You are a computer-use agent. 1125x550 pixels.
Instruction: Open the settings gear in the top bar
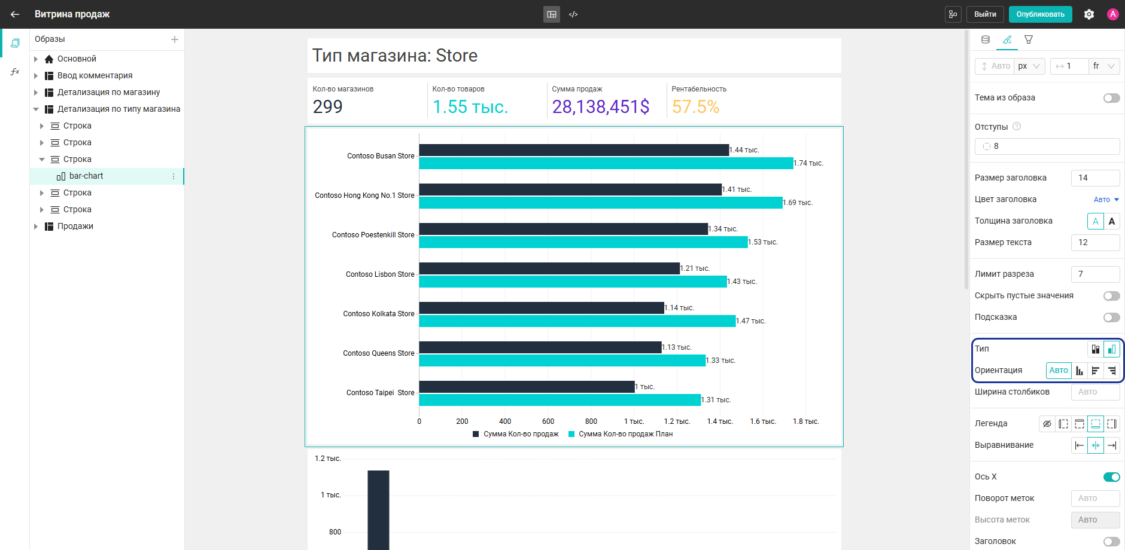[x=1089, y=14]
